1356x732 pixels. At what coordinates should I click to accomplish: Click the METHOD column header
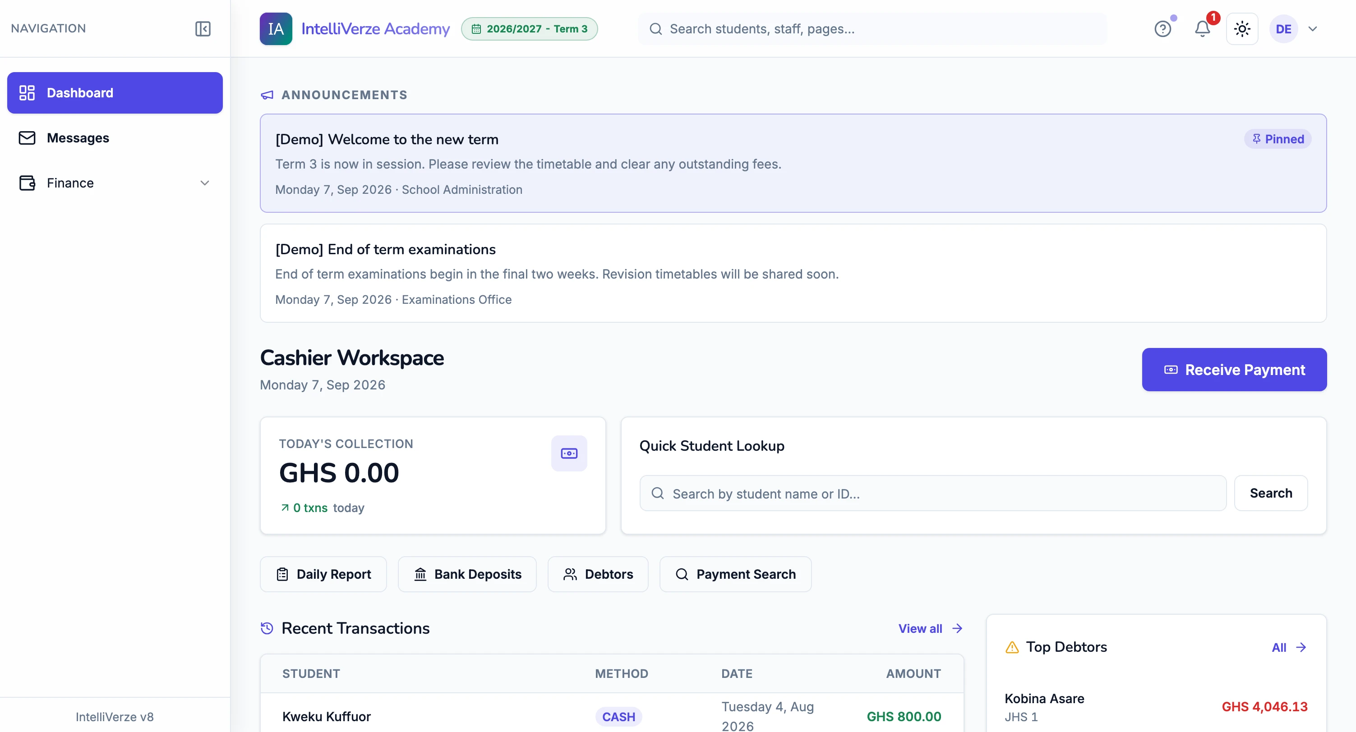click(x=621, y=673)
